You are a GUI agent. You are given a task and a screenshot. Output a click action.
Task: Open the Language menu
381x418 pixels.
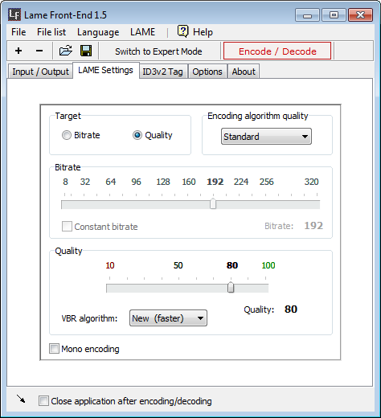click(98, 32)
